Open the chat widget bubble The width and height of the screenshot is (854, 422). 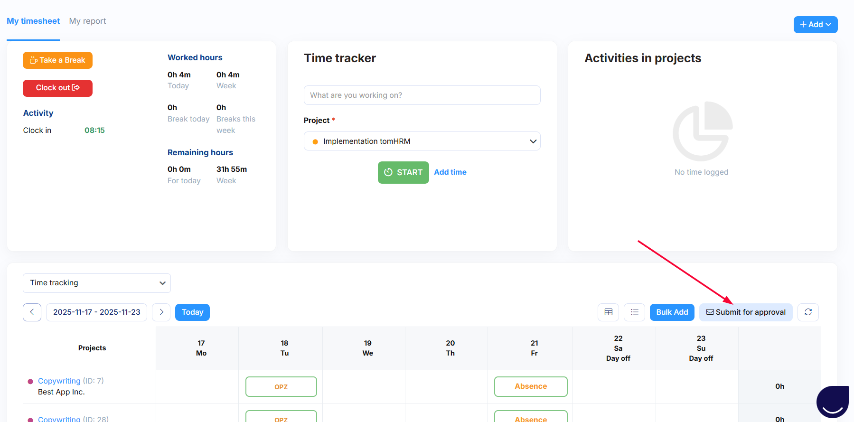832,402
